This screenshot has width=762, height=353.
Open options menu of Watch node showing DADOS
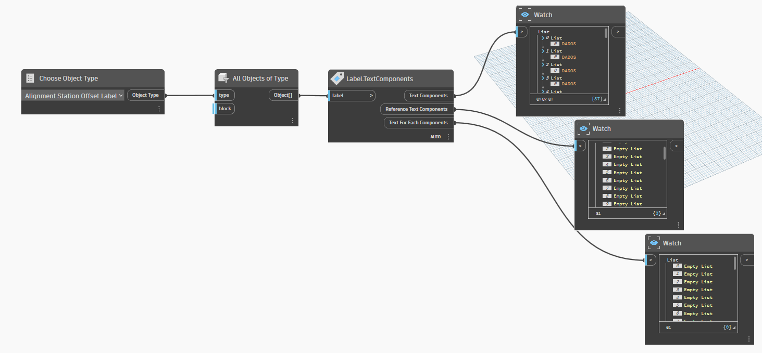pyautogui.click(x=620, y=111)
